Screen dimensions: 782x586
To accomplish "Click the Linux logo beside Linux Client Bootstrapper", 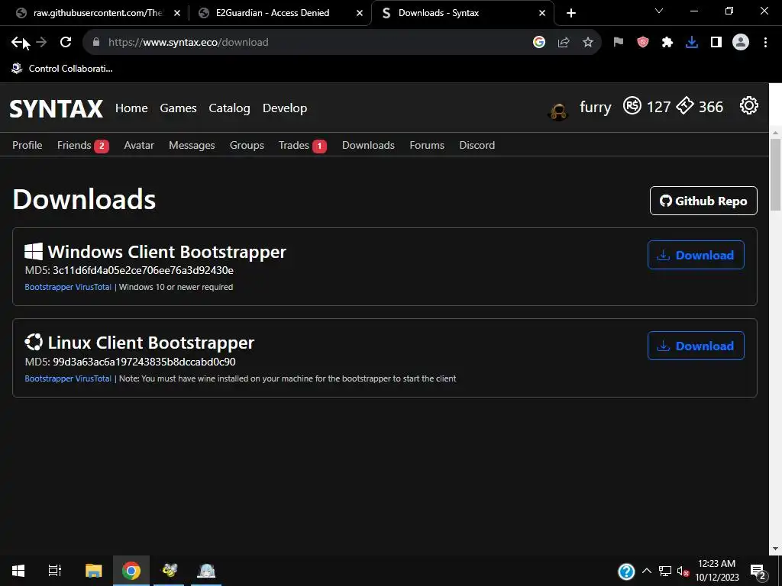I will click(x=34, y=343).
